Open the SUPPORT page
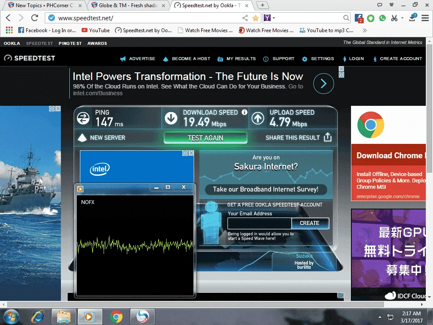The image size is (433, 325). coord(279,58)
